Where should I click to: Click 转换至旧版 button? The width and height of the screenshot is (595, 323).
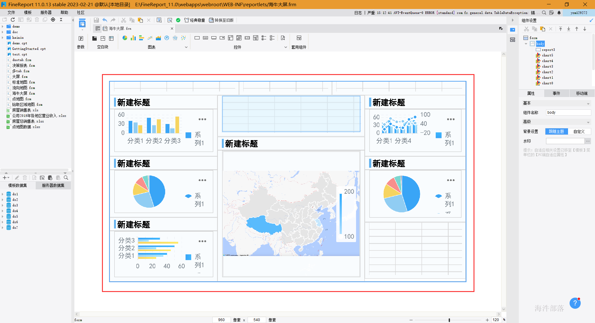[x=222, y=20]
